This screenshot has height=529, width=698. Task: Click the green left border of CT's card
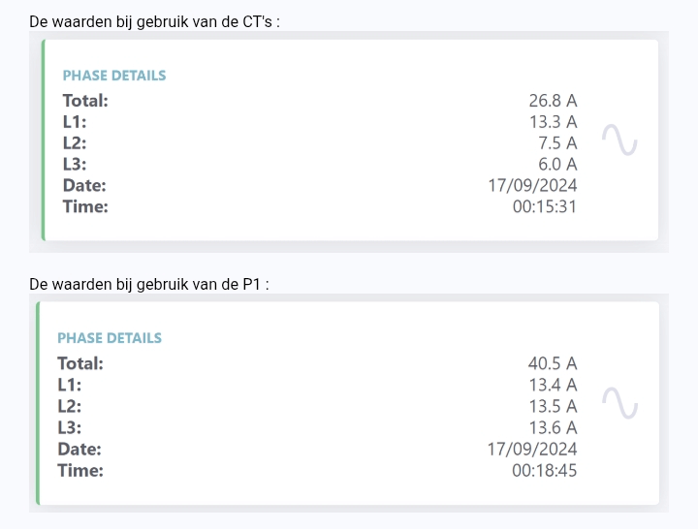pos(44,140)
